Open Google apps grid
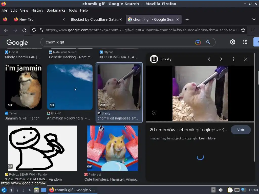259x194 pixels. pos(245,42)
